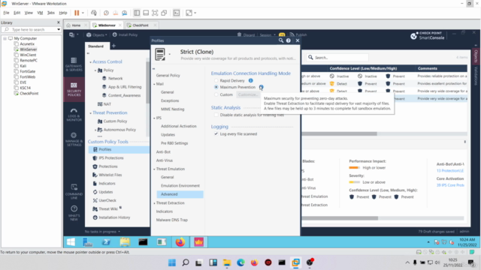
Task: Click Install Policy toolbar button
Action: (126, 34)
